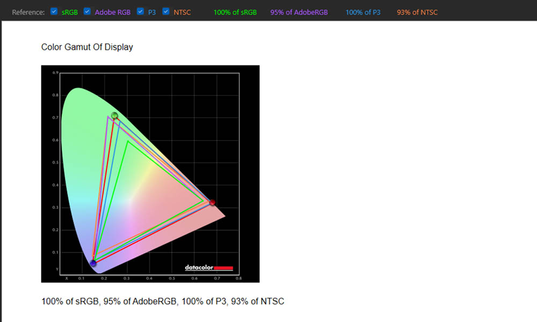Disable the P3 reference checkbox

coord(141,11)
